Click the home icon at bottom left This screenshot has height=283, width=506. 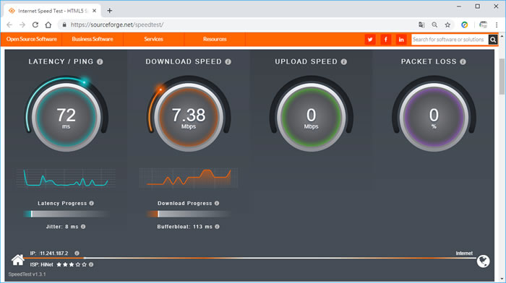pos(18,260)
